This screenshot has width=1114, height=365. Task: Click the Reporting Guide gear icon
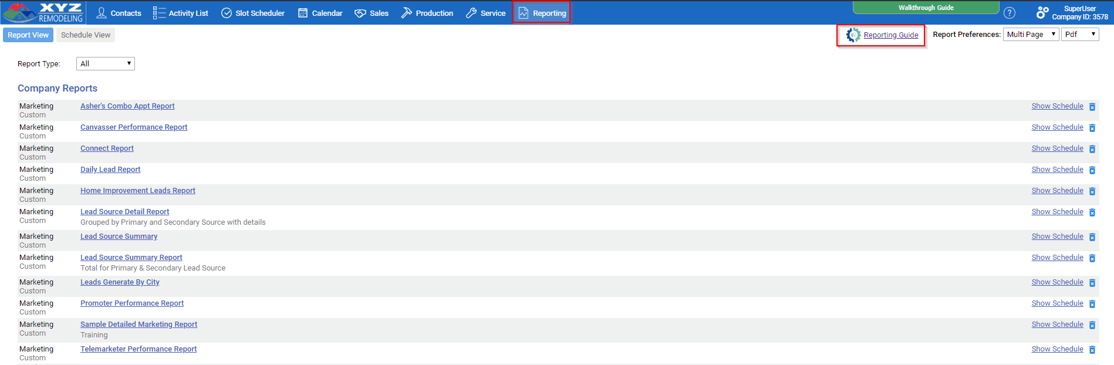pyautogui.click(x=853, y=35)
